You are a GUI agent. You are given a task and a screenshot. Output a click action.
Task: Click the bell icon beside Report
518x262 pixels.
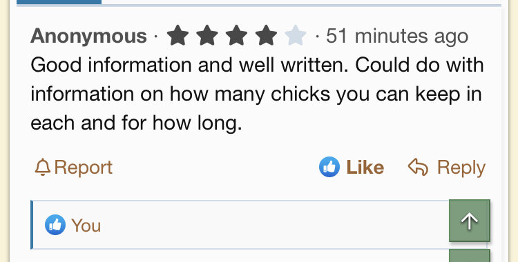[43, 168]
